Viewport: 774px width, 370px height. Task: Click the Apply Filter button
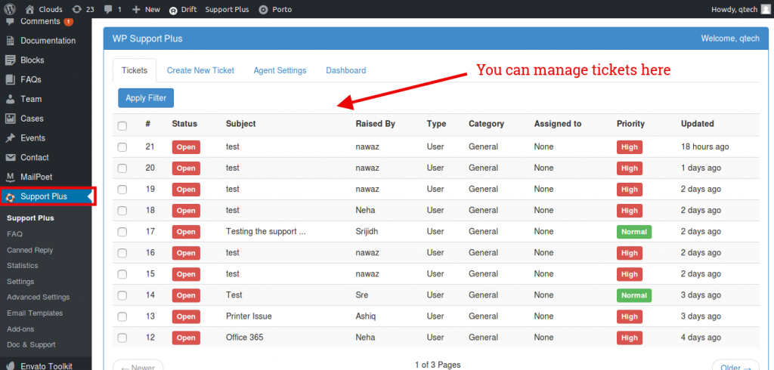click(x=146, y=97)
